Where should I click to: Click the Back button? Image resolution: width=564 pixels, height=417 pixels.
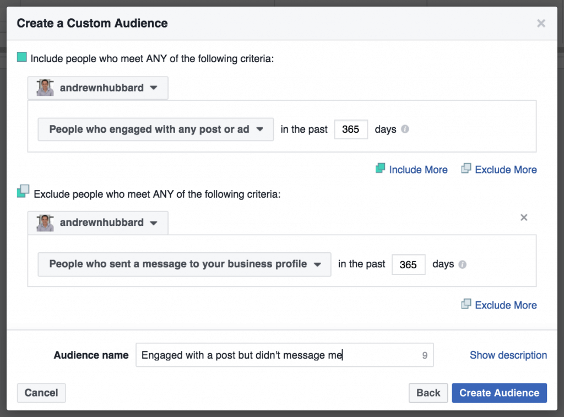click(x=428, y=393)
